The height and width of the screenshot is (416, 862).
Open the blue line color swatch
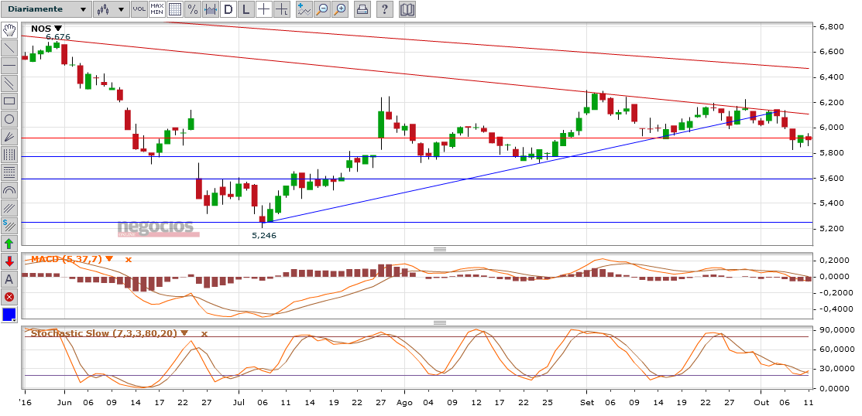point(9,315)
